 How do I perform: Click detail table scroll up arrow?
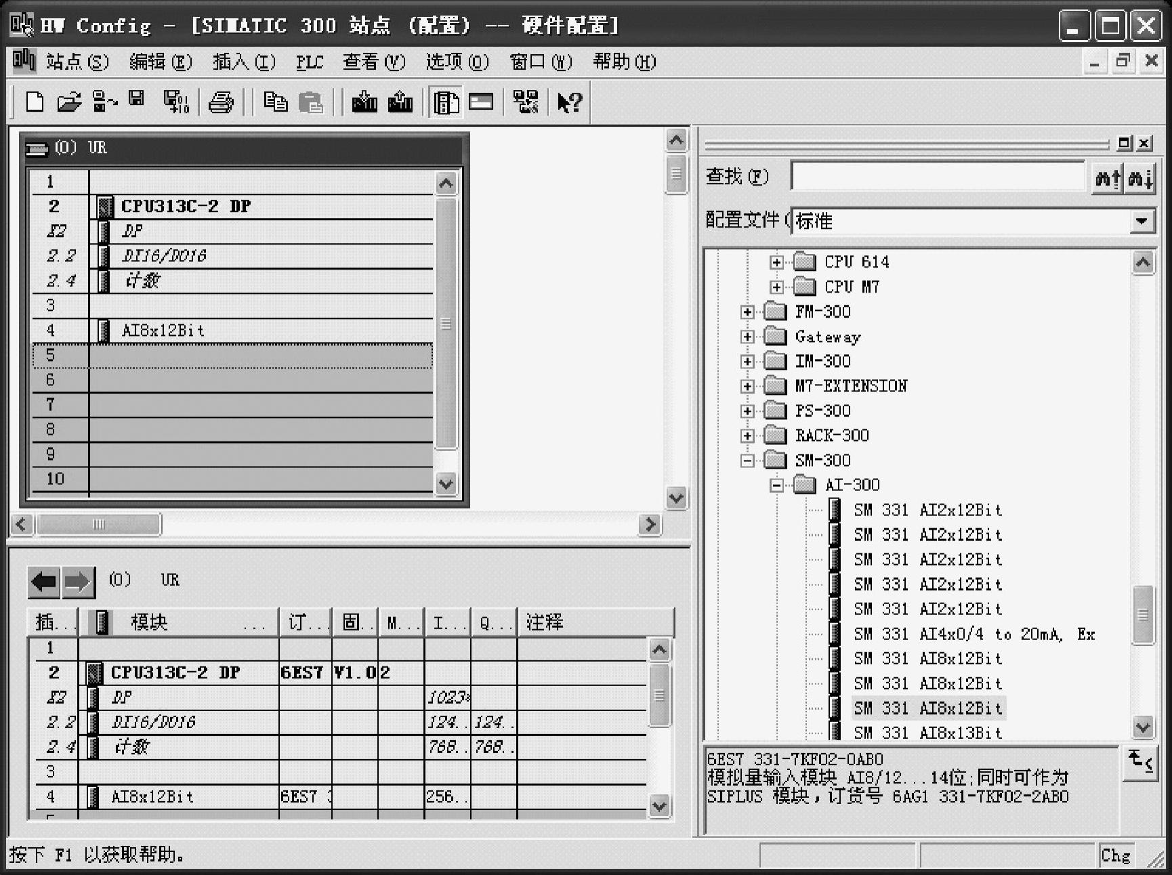(659, 650)
